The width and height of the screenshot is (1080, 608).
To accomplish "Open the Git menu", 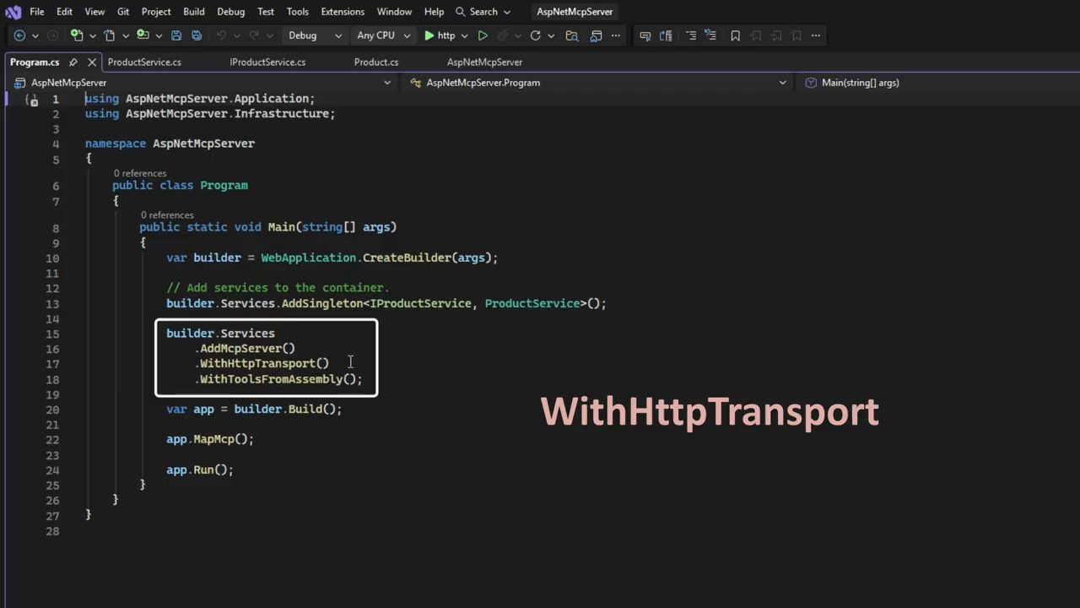I will pos(123,12).
